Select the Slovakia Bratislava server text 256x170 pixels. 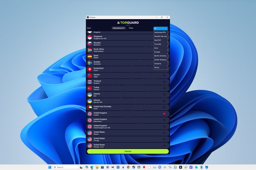97,44
